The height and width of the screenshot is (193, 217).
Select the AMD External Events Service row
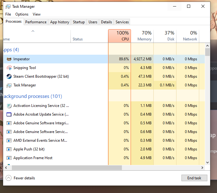coord(40,140)
